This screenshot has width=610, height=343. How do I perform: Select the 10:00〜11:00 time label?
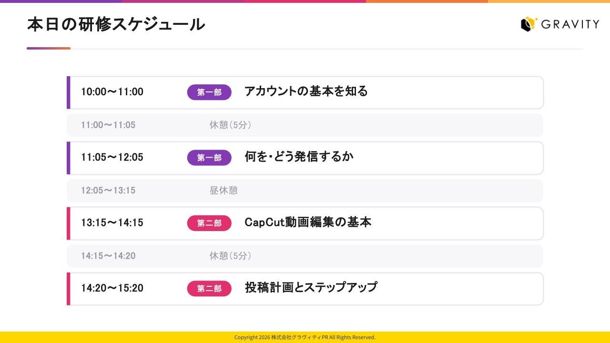(x=112, y=92)
